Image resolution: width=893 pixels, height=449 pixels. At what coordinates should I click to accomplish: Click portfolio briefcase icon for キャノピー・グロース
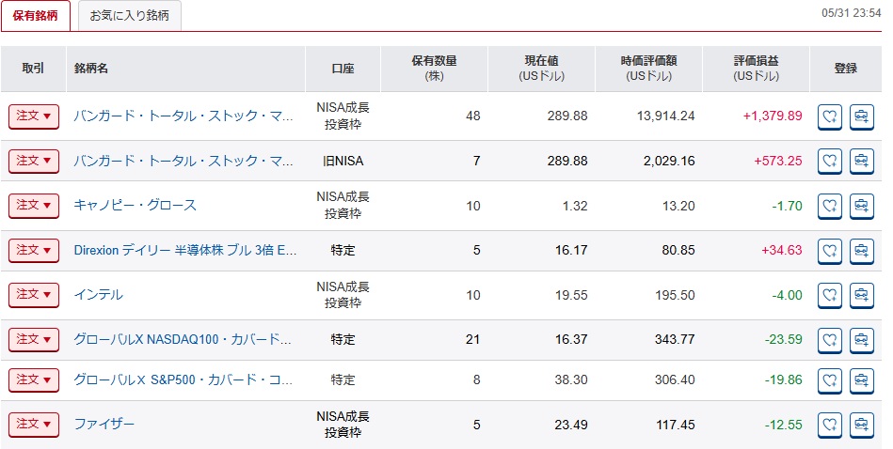click(x=862, y=206)
